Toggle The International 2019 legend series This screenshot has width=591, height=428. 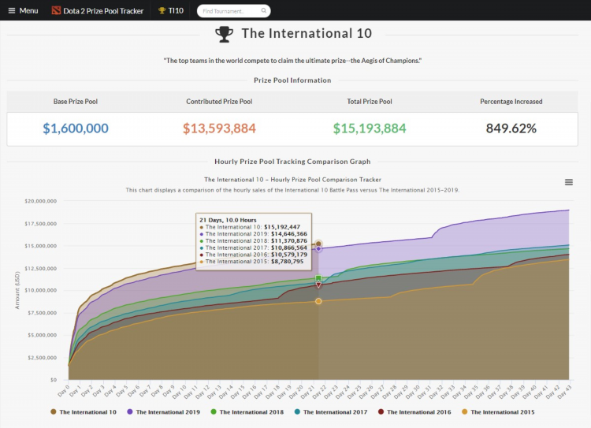pos(164,412)
